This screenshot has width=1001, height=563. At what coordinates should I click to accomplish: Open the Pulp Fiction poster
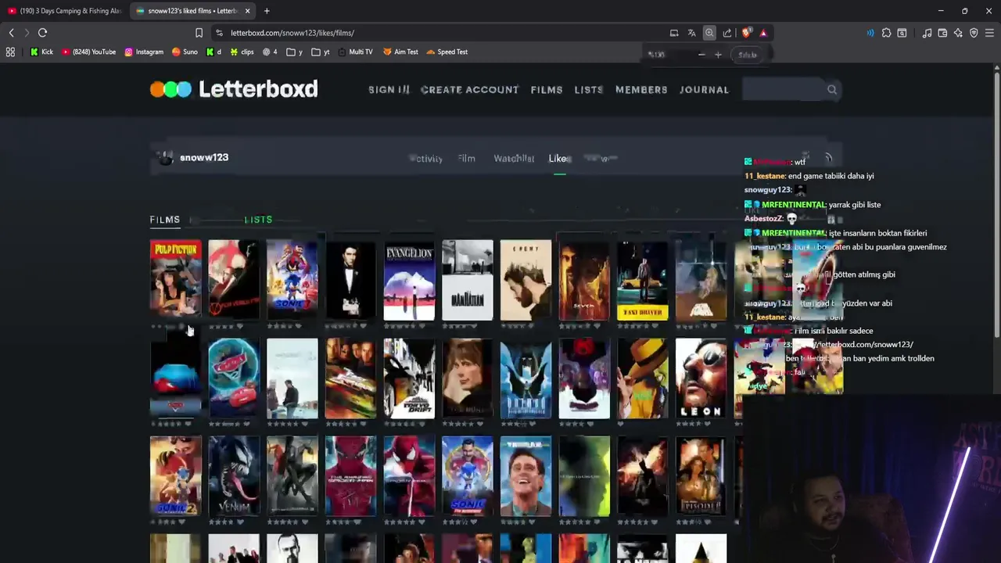click(x=175, y=280)
